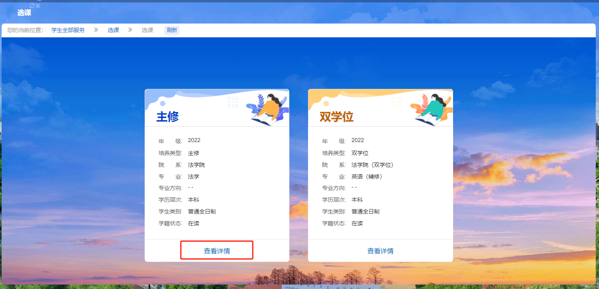Select the 选课 tab title
599x289 pixels.
pos(24,13)
